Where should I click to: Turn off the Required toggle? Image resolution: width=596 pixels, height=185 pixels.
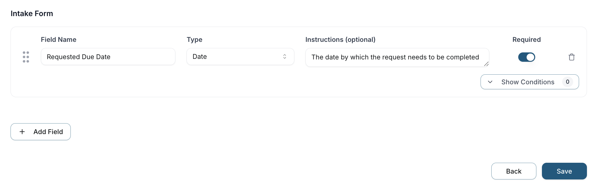click(x=526, y=57)
